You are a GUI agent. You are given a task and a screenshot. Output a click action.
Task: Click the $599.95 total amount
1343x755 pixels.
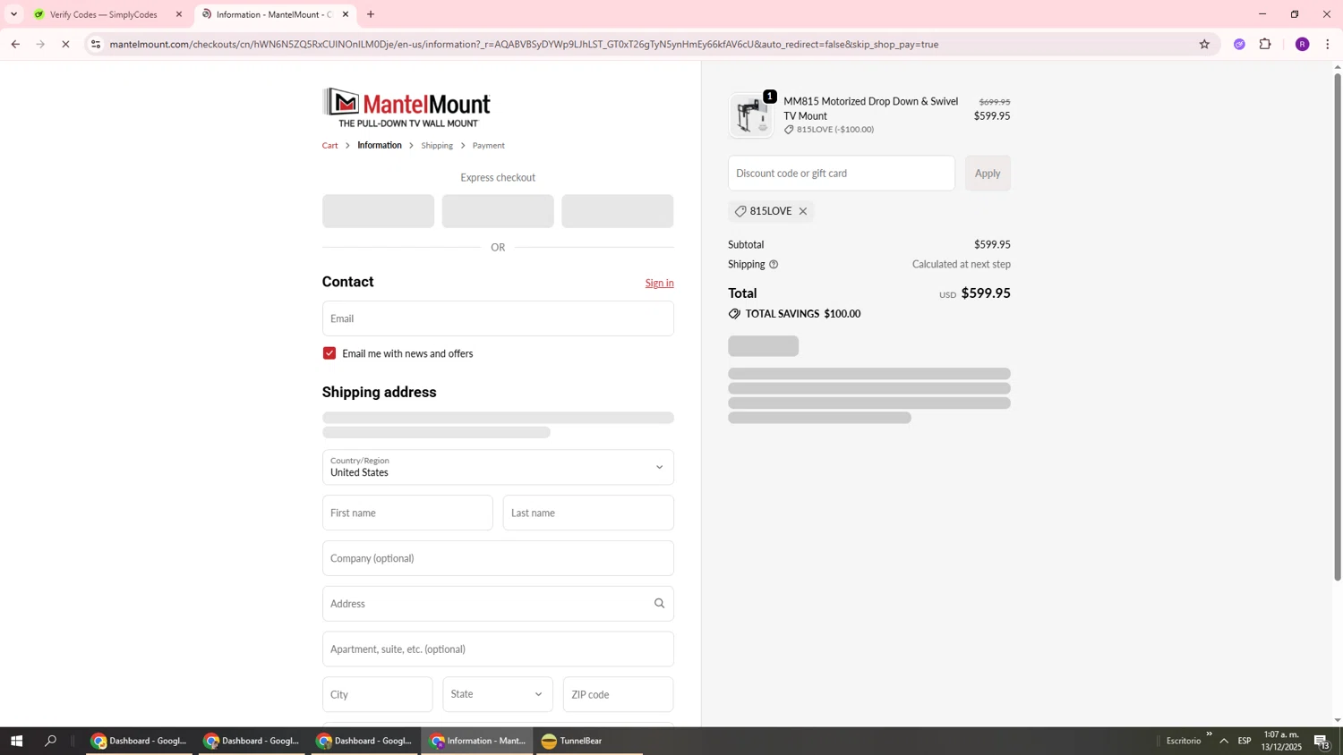point(986,293)
